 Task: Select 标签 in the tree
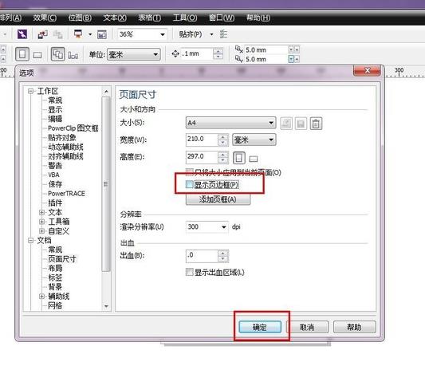click(x=55, y=277)
